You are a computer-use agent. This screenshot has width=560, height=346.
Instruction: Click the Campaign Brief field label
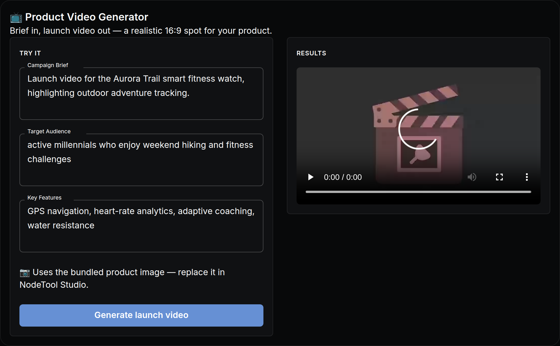coord(48,65)
